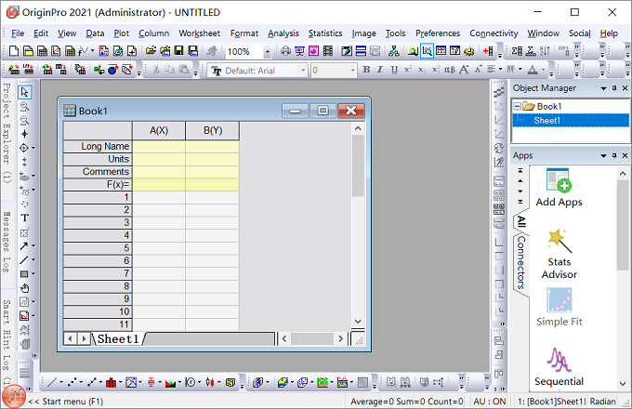The width and height of the screenshot is (632, 409).
Task: Click the Add New Columns icon
Action: click(x=488, y=51)
